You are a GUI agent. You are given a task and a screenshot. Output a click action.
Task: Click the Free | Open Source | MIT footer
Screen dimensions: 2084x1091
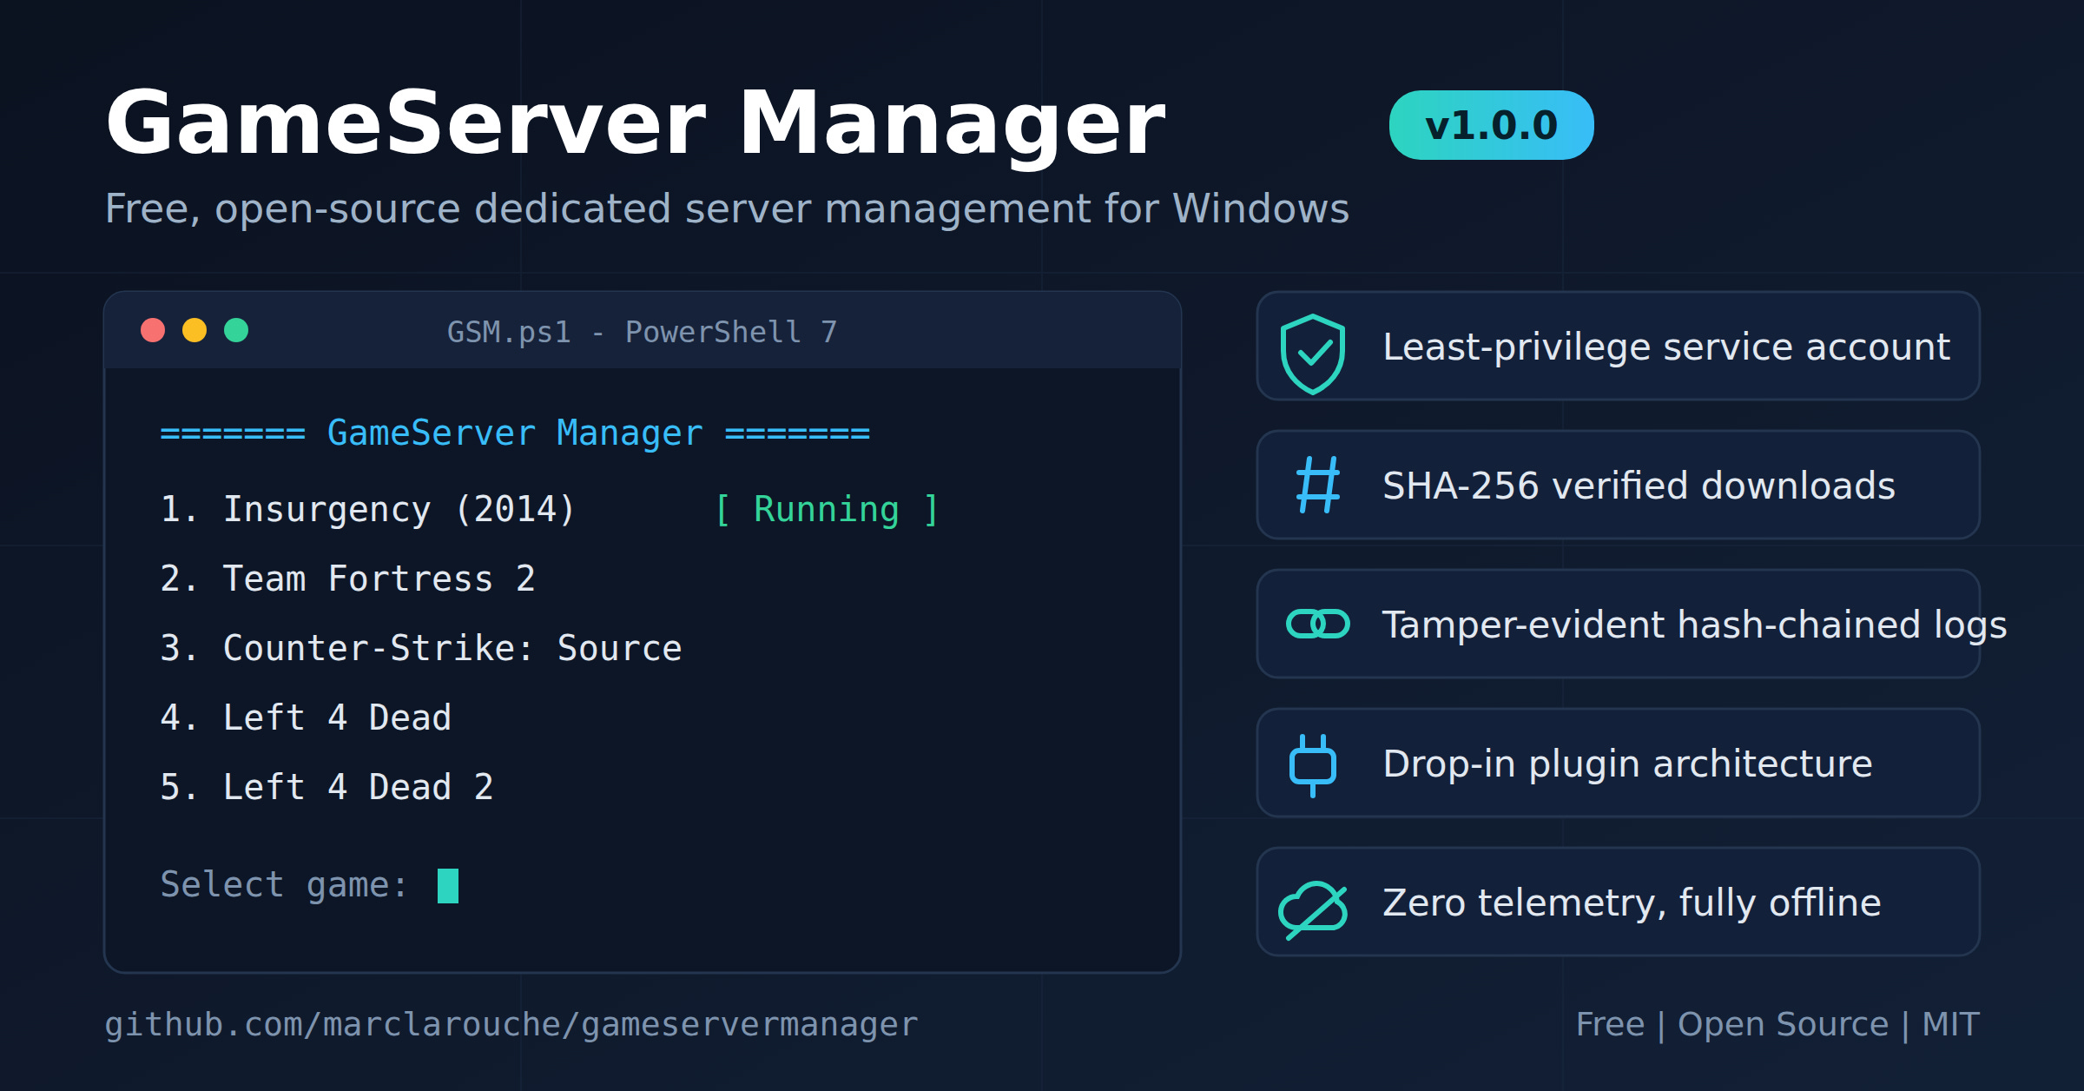click(1777, 1024)
